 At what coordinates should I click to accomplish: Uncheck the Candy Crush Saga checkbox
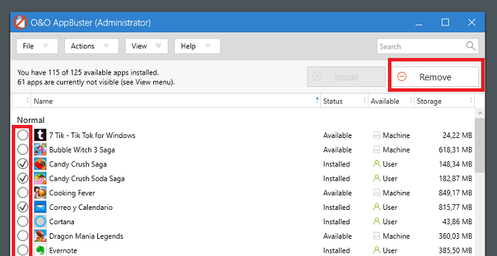(x=23, y=164)
